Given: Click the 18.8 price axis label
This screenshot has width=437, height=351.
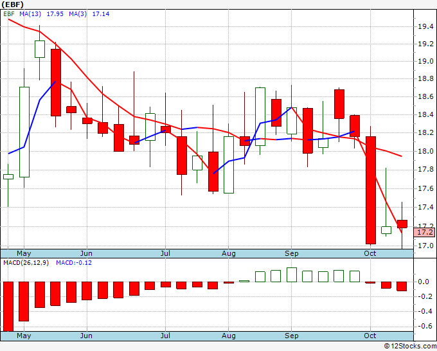Looking at the screenshot, I should (425, 78).
